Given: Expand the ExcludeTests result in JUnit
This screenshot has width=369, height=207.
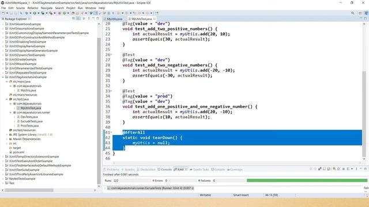Looking at the screenshot, I should (105, 188).
